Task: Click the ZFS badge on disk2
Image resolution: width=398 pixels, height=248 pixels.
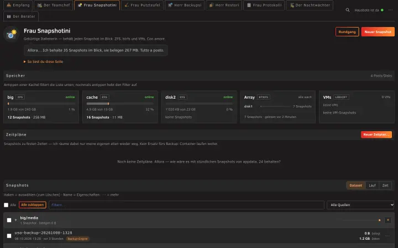Action: pos(182,97)
